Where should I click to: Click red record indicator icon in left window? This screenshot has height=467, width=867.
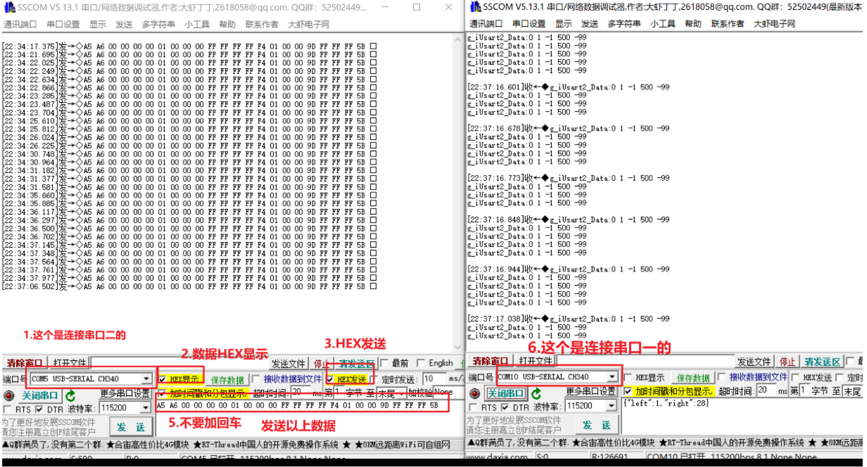click(9, 395)
